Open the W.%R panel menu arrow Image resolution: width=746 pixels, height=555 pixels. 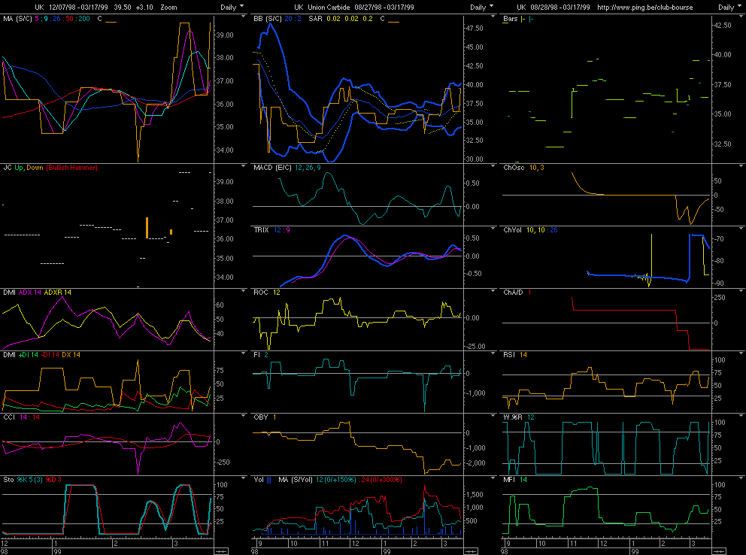click(x=741, y=415)
